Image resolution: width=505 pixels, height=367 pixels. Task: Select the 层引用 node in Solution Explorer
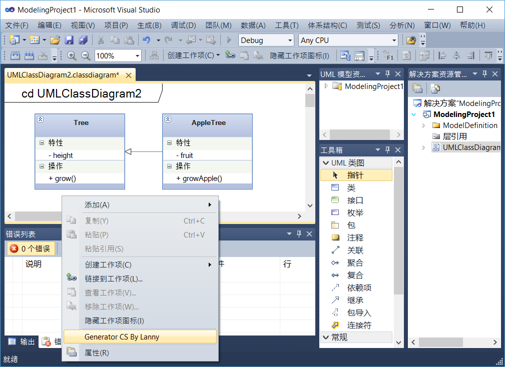pos(455,136)
